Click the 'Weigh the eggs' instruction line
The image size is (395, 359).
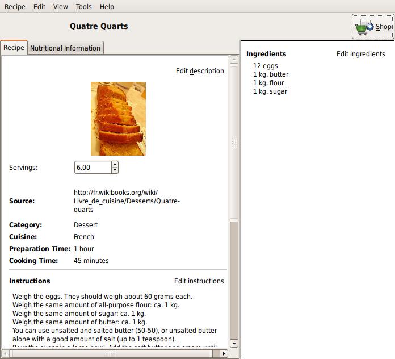pos(103,296)
